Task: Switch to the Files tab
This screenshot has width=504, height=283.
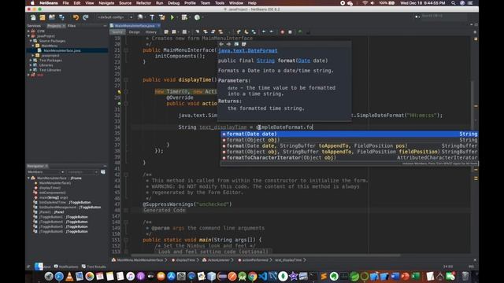Action: point(72,26)
